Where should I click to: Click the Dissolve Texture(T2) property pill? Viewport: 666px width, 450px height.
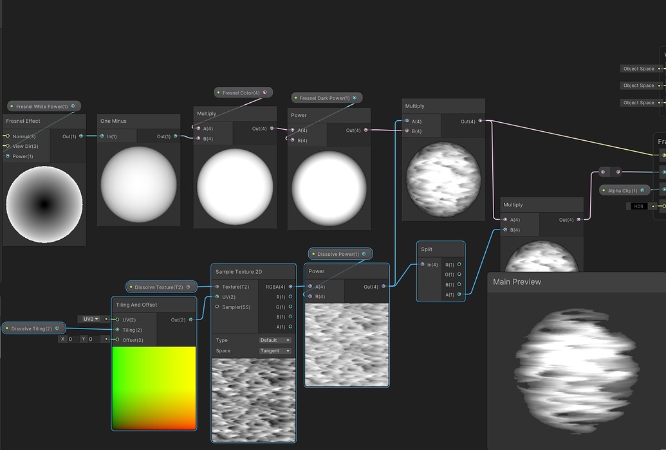161,287
